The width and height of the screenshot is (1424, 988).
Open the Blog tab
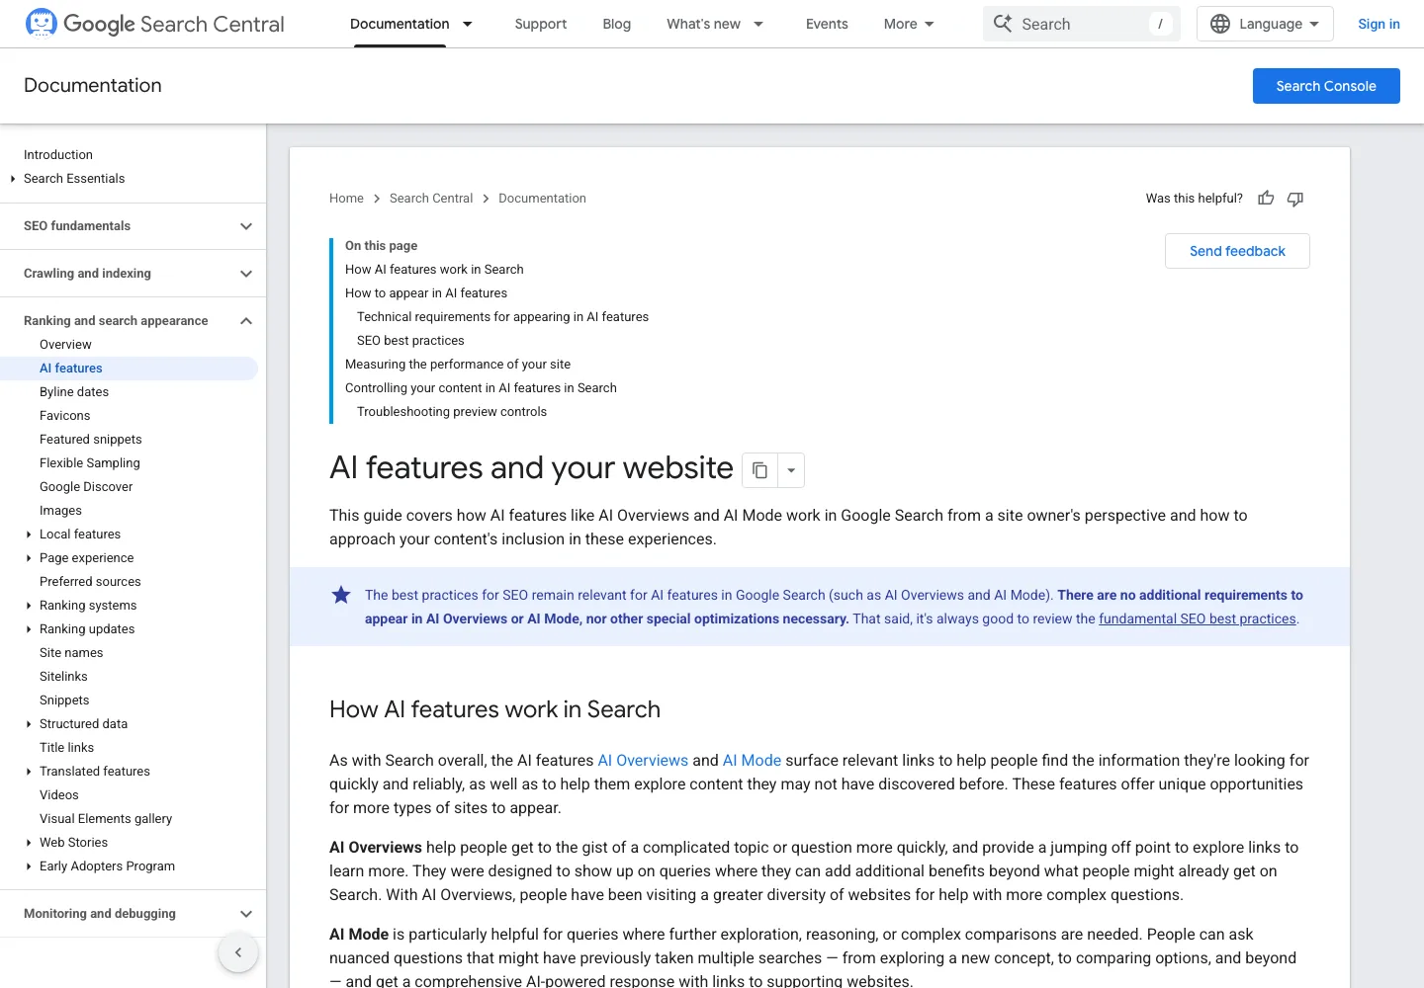point(616,24)
